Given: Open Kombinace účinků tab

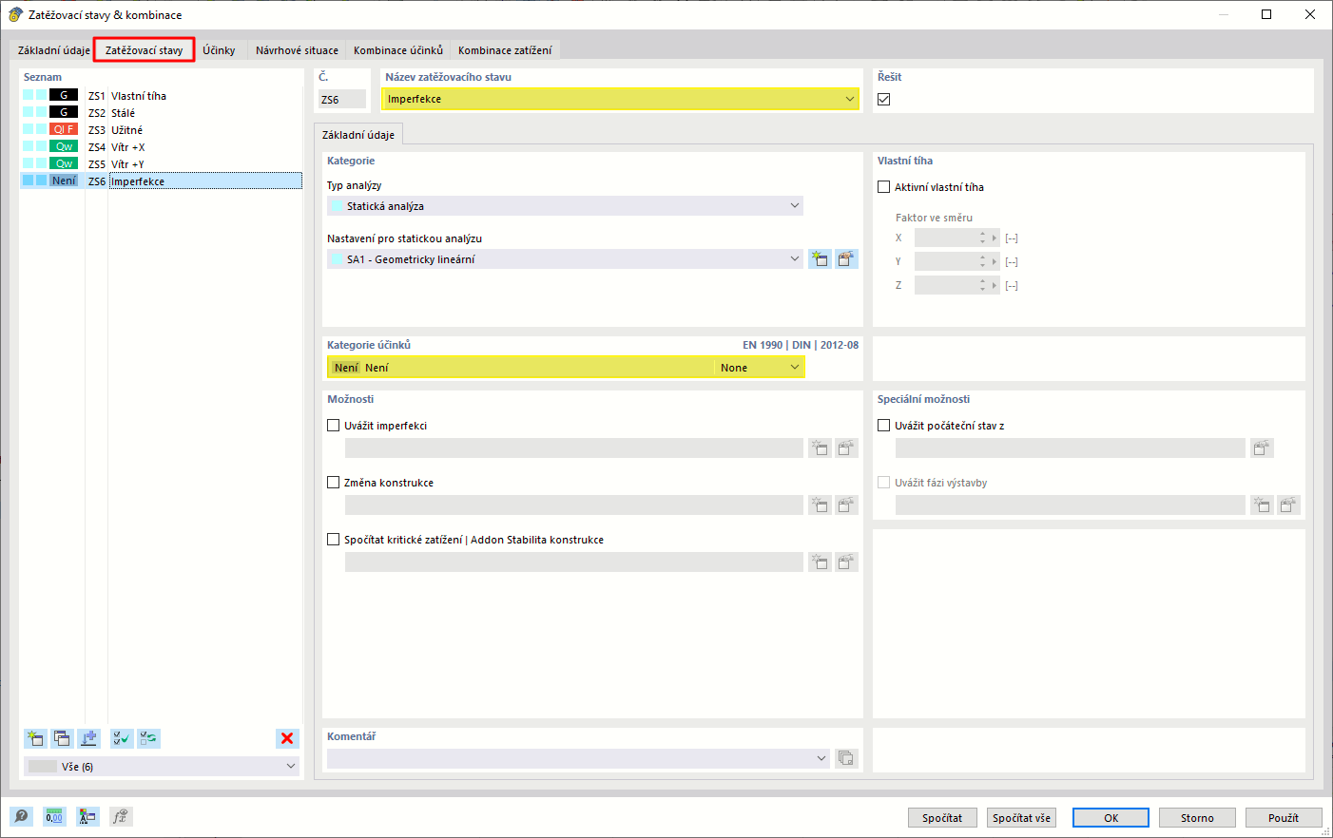Looking at the screenshot, I should pos(398,50).
